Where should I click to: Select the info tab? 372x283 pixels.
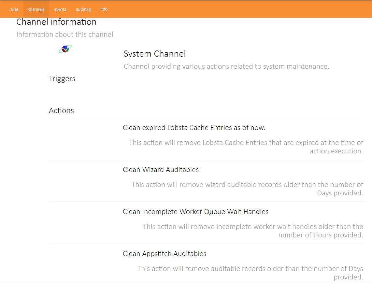pos(104,9)
